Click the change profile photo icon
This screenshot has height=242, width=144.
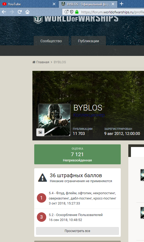click(40, 132)
